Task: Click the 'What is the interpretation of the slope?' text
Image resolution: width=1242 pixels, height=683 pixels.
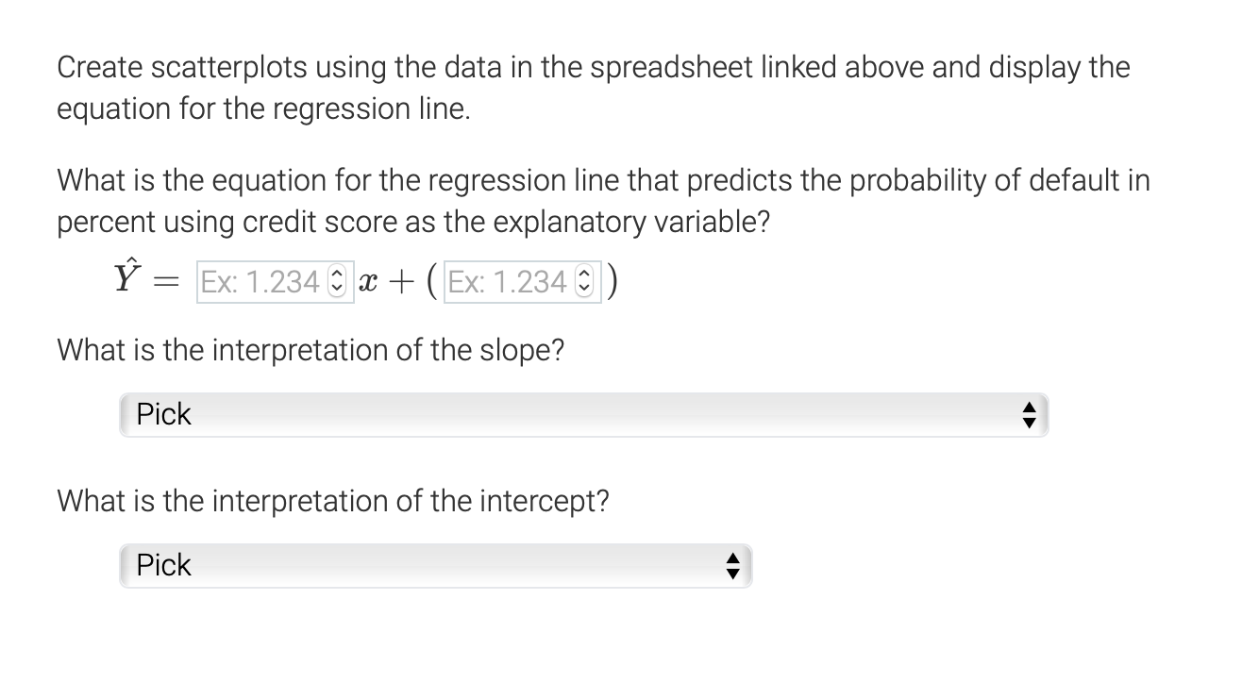Action: coord(310,350)
